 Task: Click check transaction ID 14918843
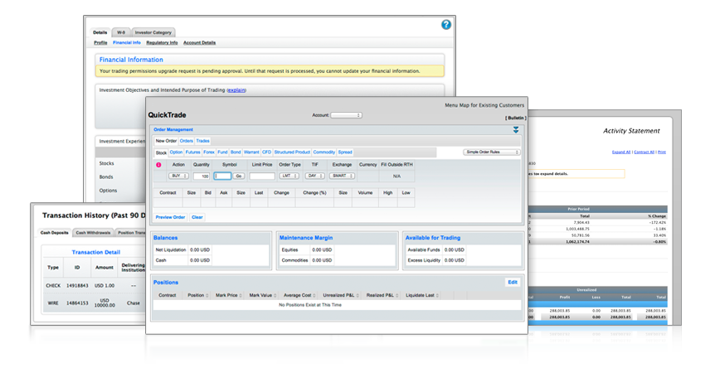[x=77, y=286]
